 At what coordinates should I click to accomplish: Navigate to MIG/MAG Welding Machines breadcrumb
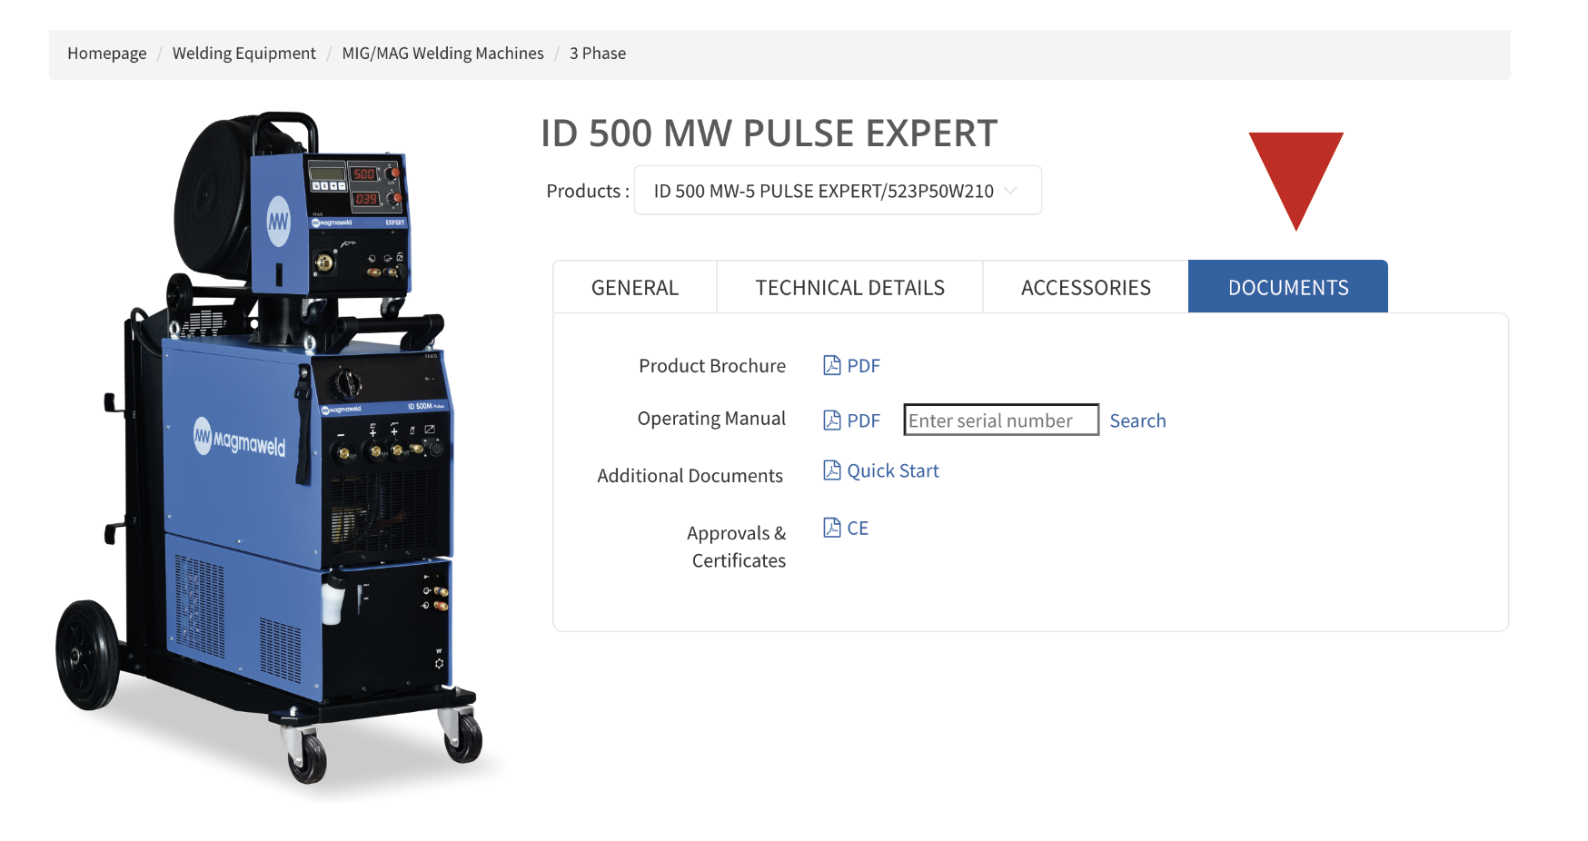click(442, 54)
